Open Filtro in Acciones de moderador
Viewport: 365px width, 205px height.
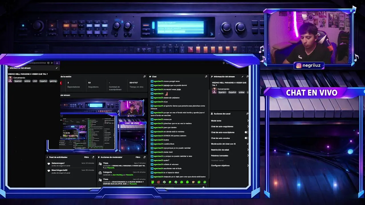click(x=138, y=157)
